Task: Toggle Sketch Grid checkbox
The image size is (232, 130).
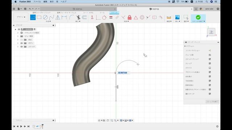Action: pyautogui.click(x=210, y=59)
